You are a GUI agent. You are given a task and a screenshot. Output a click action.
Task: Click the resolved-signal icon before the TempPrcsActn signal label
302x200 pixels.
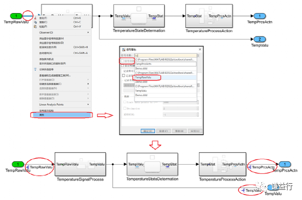[250, 167]
